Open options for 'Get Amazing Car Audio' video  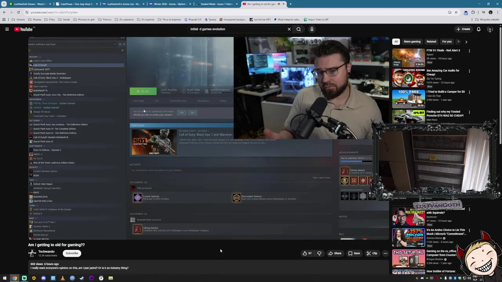[x=469, y=71]
